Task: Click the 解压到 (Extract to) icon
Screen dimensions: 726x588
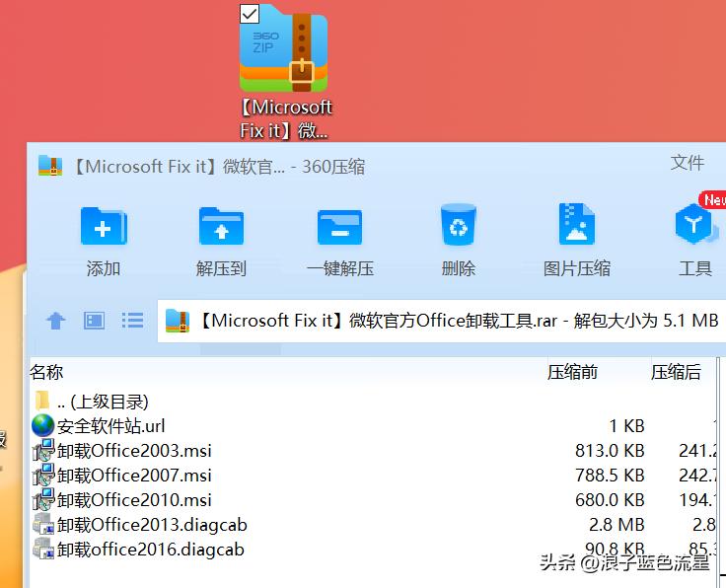Action: point(221,226)
